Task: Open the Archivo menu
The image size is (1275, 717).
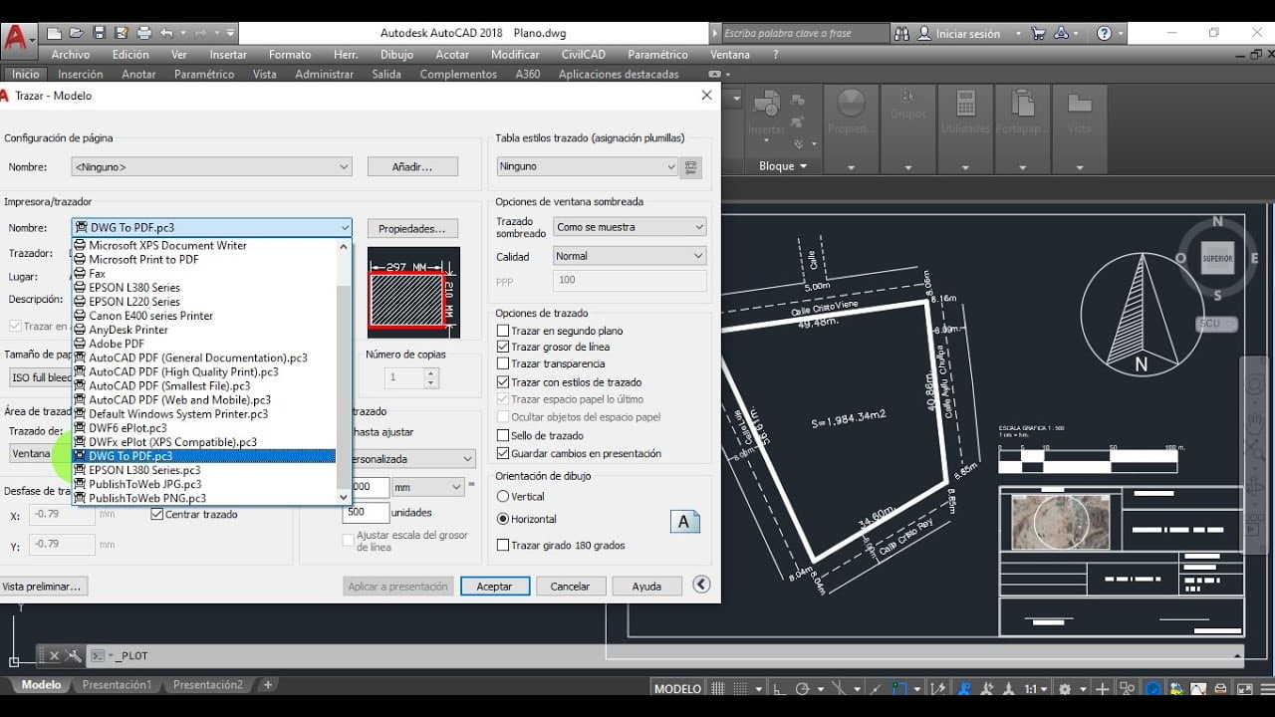Action: point(71,55)
